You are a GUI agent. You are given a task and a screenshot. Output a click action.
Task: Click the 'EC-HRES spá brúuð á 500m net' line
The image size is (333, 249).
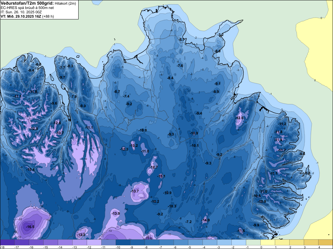click(27, 8)
